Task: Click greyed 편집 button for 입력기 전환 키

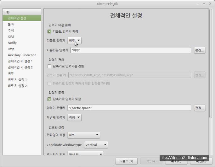Action: 200,75
